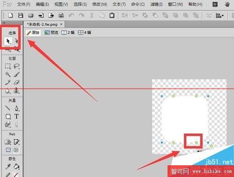Image resolution: width=234 pixels, height=177 pixels.
Task: Switch to 2幅 two-up view
Action: [68, 32]
